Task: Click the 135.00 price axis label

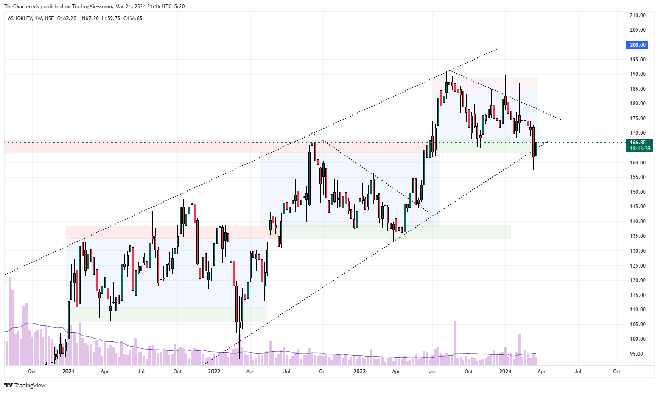Action: coord(638,236)
